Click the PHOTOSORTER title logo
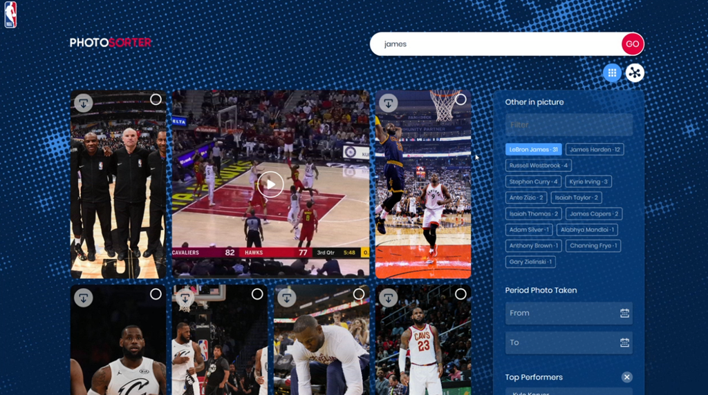 111,43
